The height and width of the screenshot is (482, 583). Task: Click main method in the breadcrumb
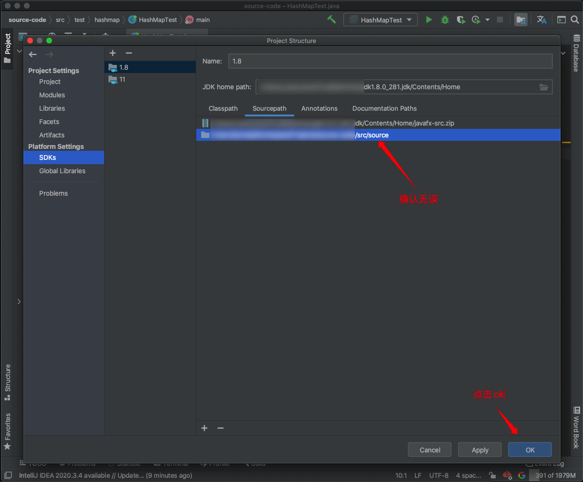pos(198,20)
